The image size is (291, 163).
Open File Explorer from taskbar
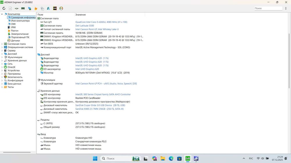point(163,159)
